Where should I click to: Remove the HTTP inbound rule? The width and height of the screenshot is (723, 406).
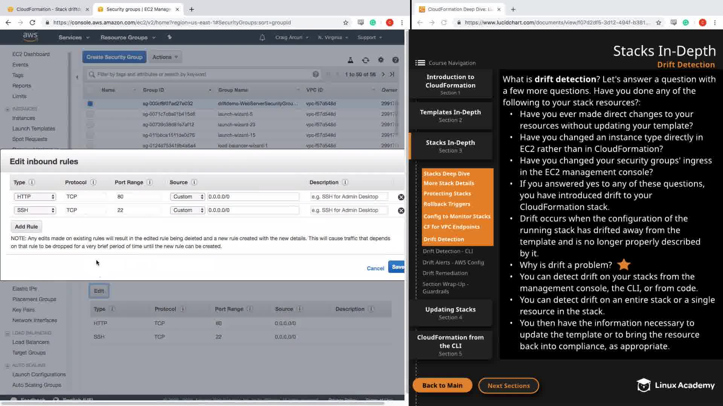coord(401,197)
